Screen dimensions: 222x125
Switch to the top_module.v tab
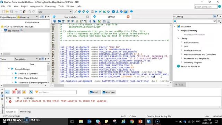click(71, 17)
